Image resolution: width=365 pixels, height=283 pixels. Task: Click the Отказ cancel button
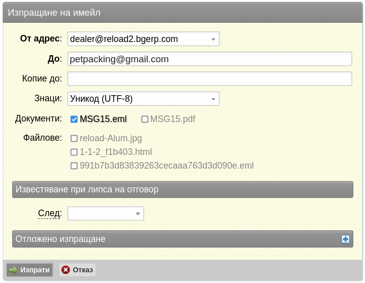77,270
